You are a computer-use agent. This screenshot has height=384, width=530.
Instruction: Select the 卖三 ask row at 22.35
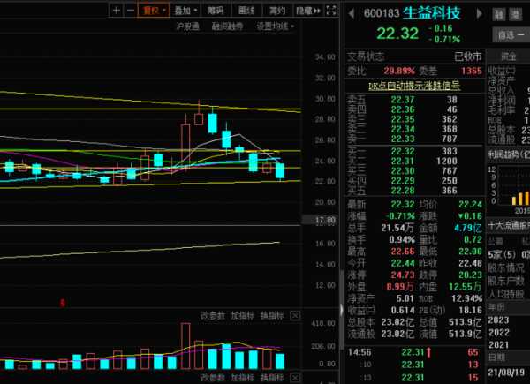coord(414,119)
